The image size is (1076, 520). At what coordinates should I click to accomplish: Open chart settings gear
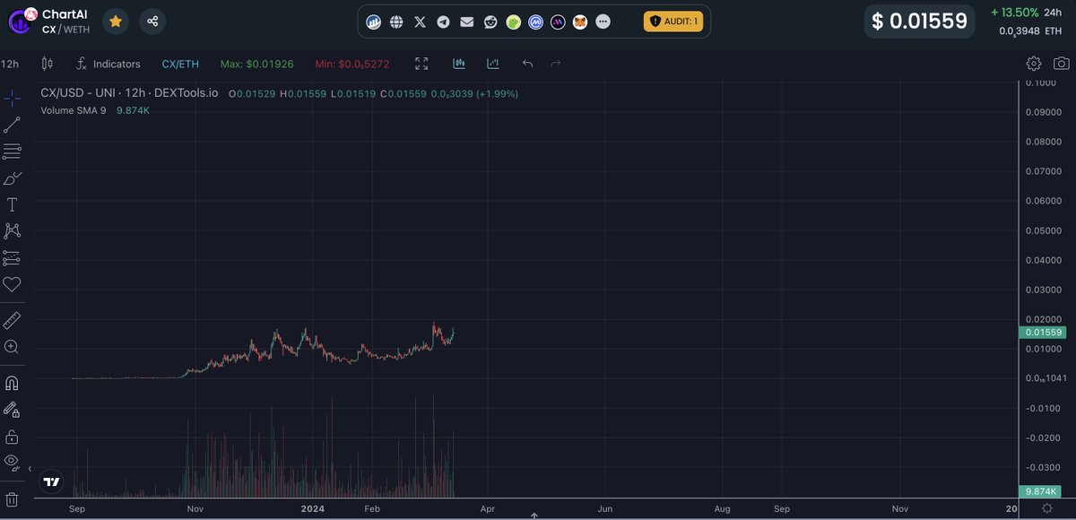[1034, 64]
